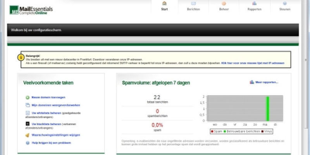Open the Meer rapporten link
Image resolution: width=310 pixels, height=155 pixels.
pos(267,82)
